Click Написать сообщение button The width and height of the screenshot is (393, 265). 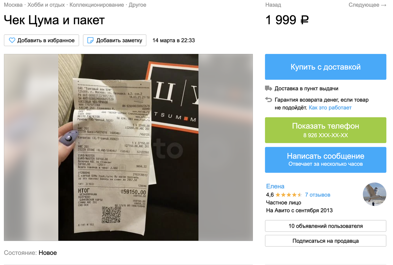(326, 160)
